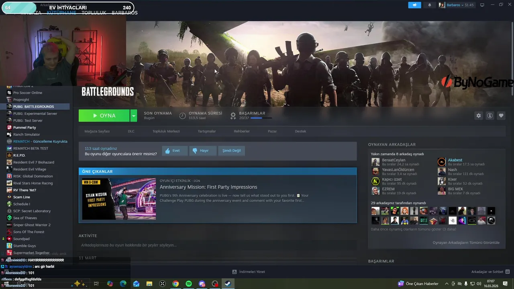The height and width of the screenshot is (289, 514).
Task: Select Pummel Party in the library
Action: (x=24, y=127)
